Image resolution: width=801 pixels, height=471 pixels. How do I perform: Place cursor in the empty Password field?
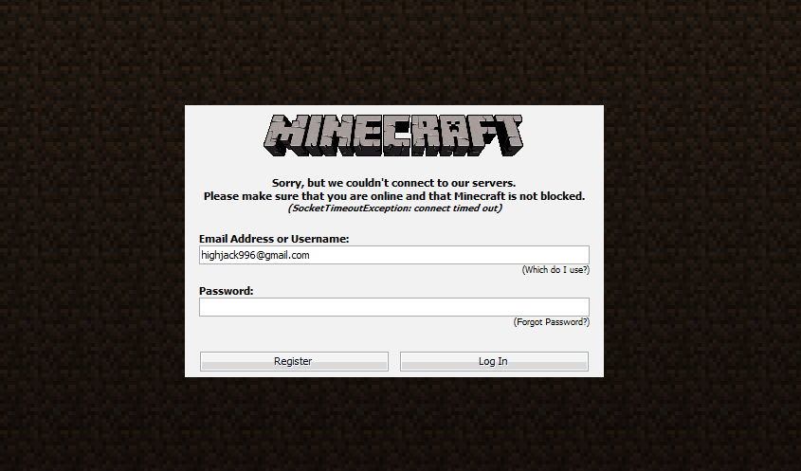tap(393, 307)
